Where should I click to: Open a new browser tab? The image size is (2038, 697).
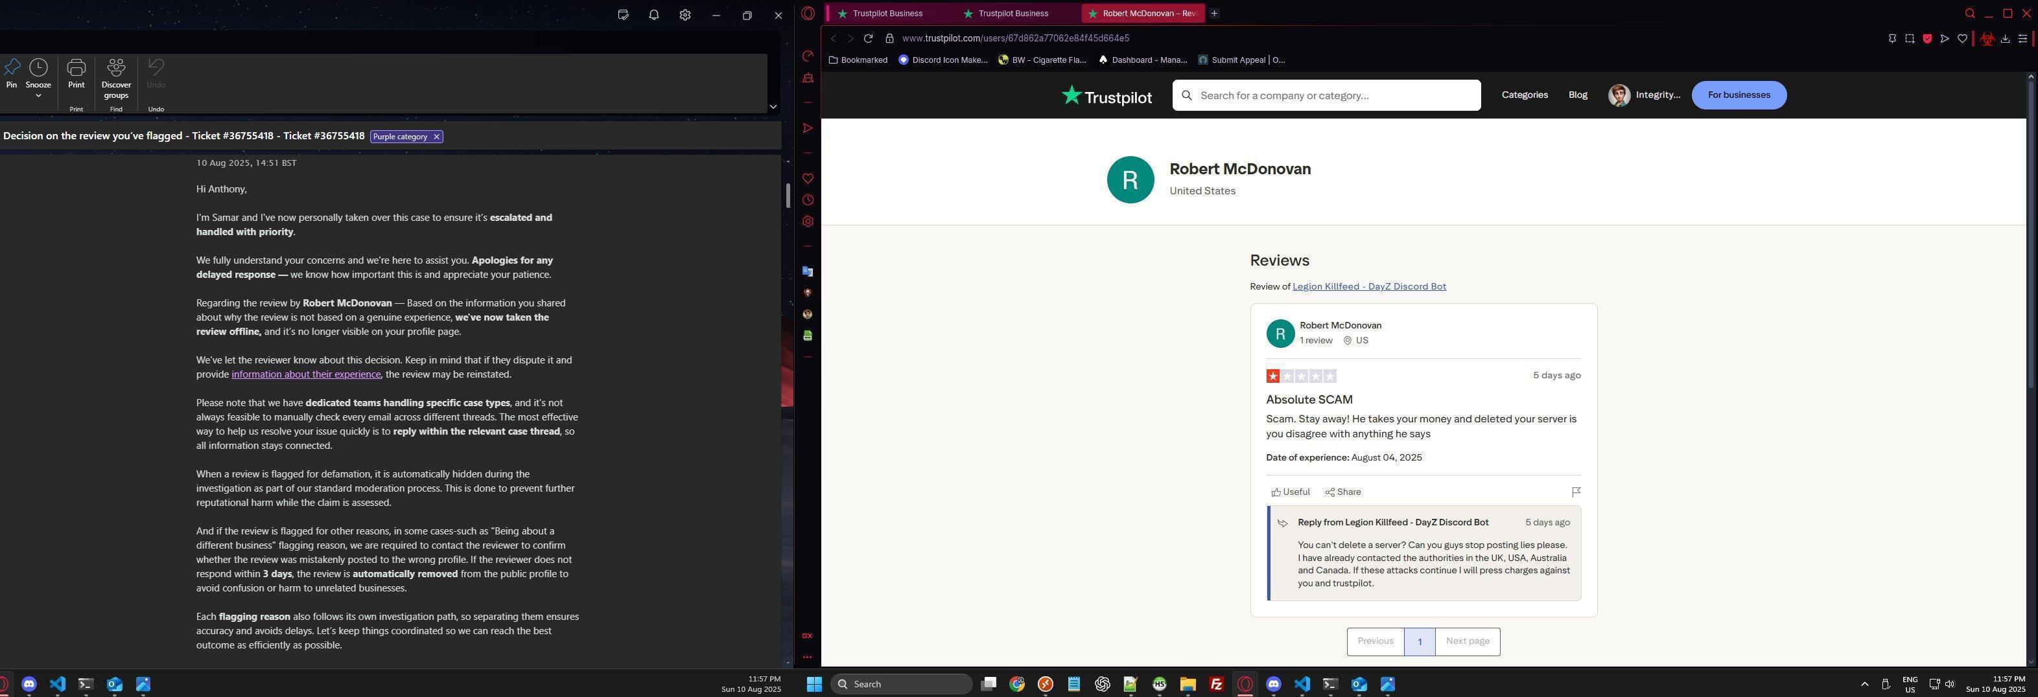click(1214, 14)
